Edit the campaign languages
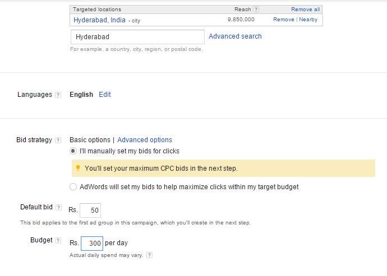The image size is (387, 276). pos(105,95)
